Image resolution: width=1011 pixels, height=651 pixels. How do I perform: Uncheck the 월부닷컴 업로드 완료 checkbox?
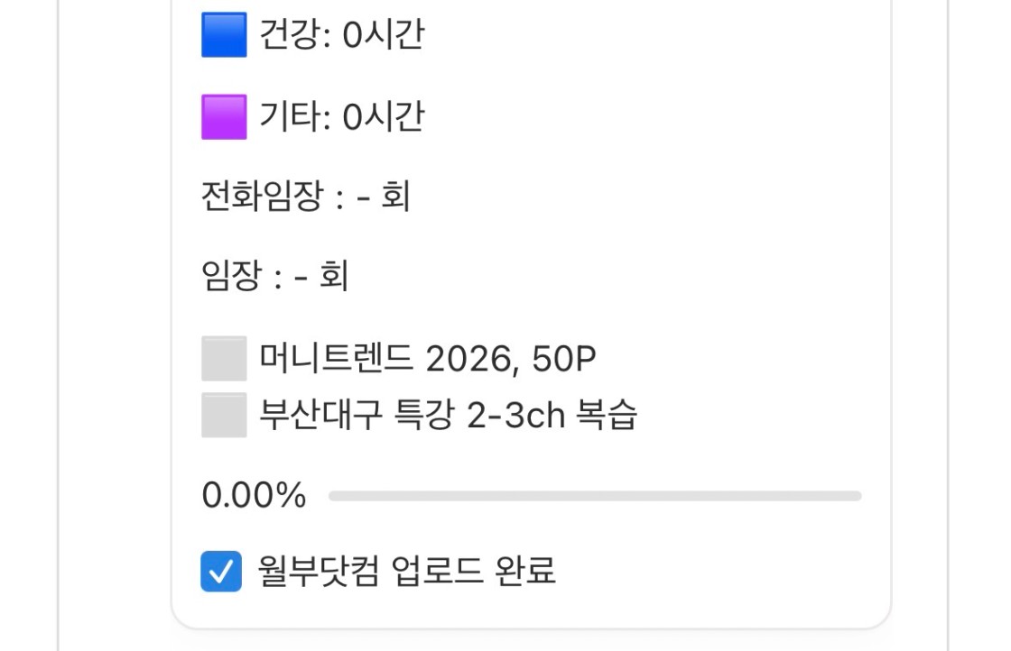221,571
